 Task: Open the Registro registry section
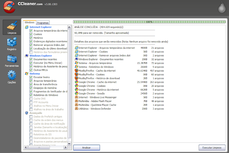coord(12,44)
